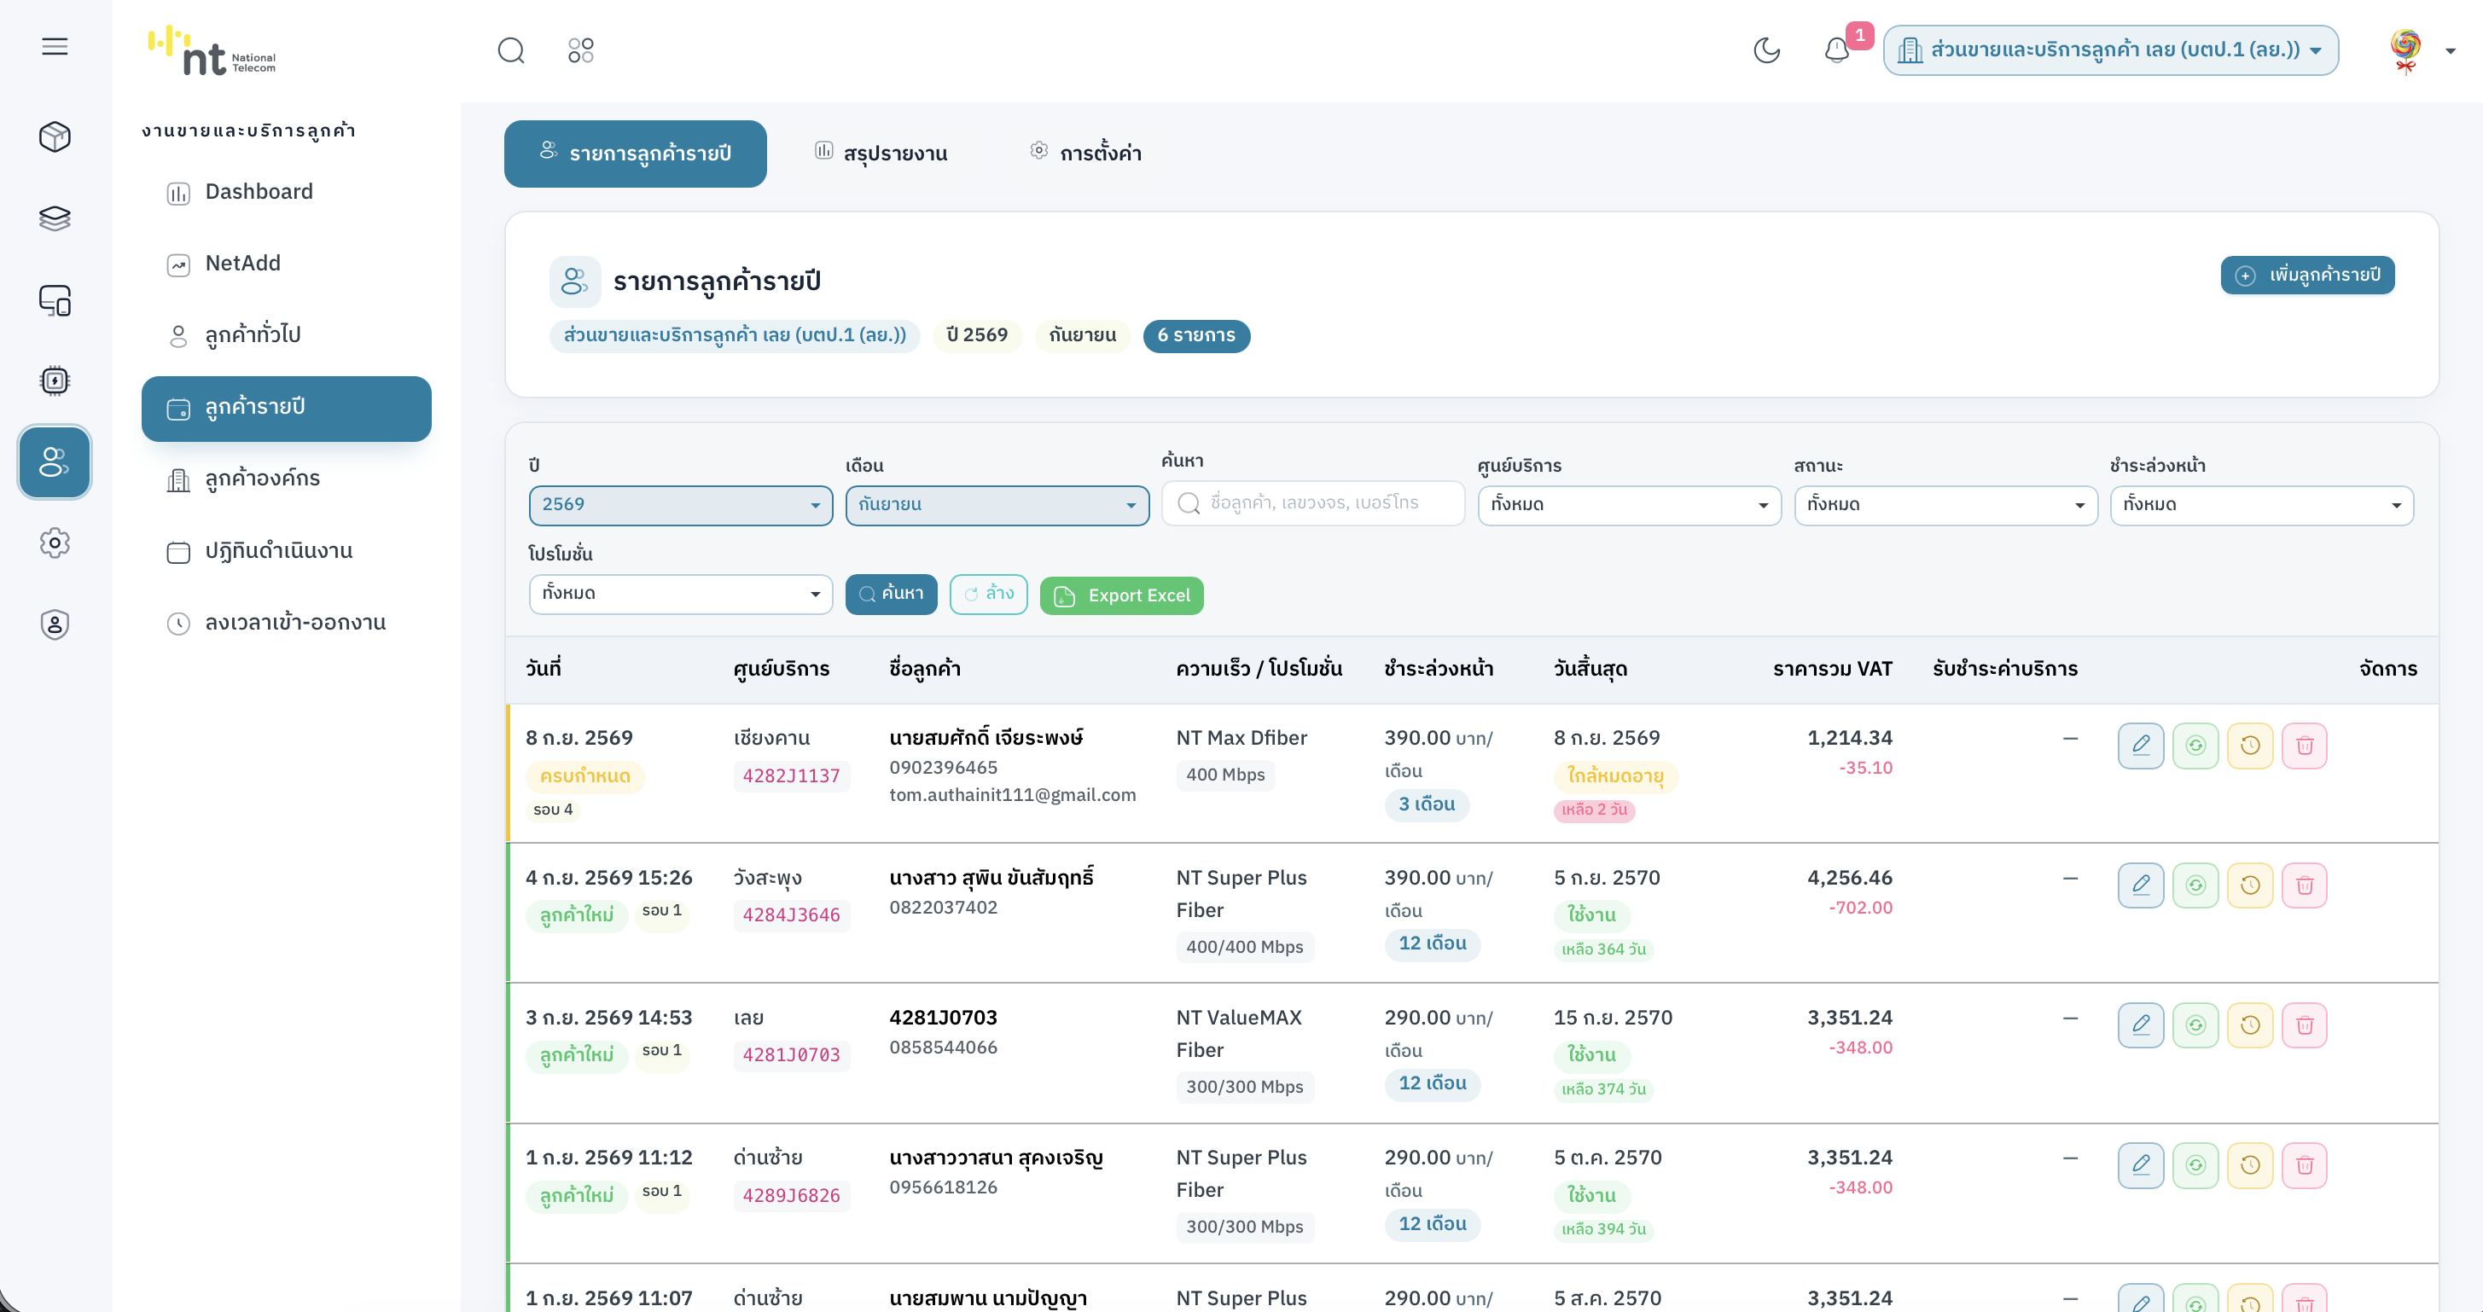
Task: Renew the นางสาววาสนา สุคงเจริญ record
Action: point(2195,1165)
